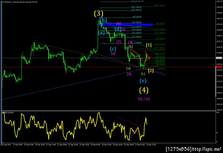The image size is (223, 153).
Task: Select the blue rectangle resistance zone
Action: 126,25
